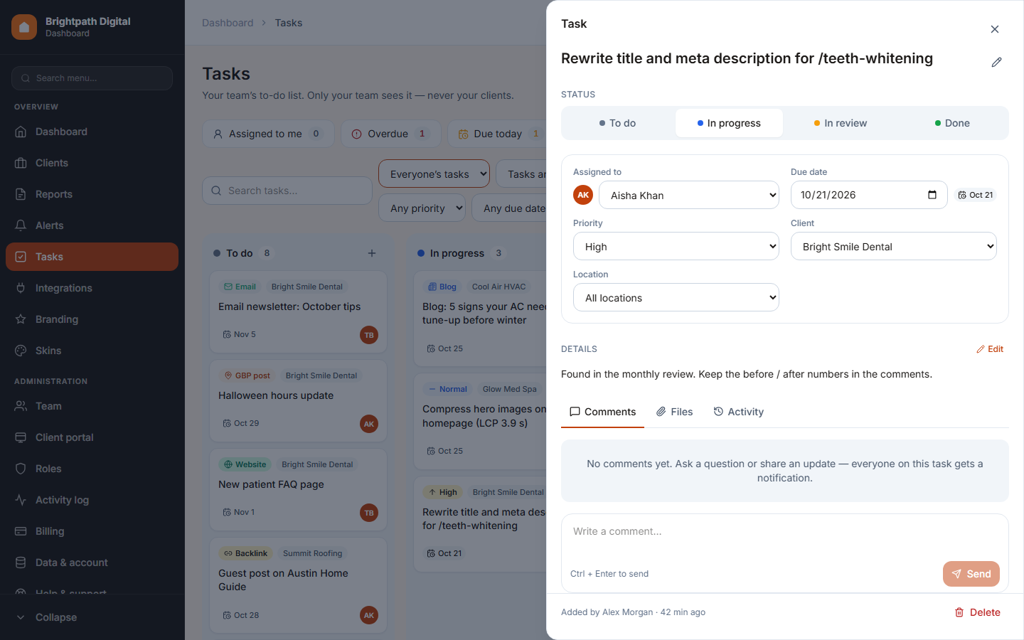The image size is (1024, 640).
Task: Open the Halloween hours update task card
Action: pos(298,401)
